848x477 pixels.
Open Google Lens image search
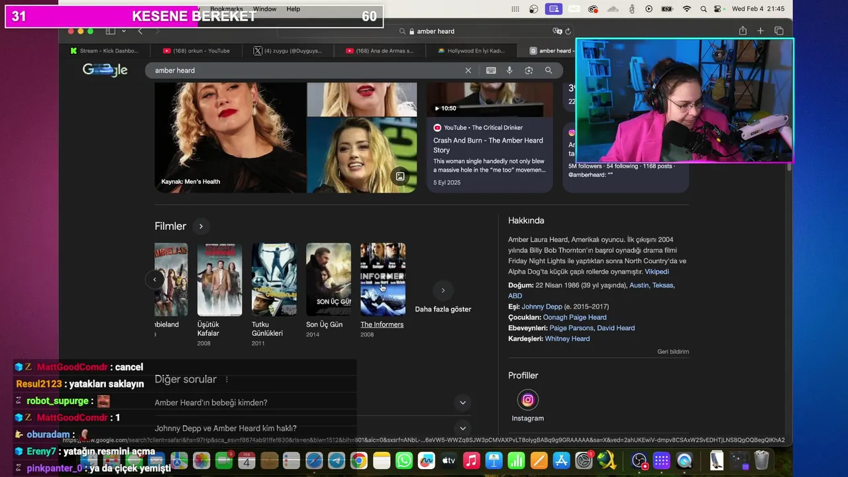tap(529, 70)
